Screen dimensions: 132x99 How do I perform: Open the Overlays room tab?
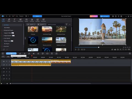pyautogui.click(x=32, y=20)
